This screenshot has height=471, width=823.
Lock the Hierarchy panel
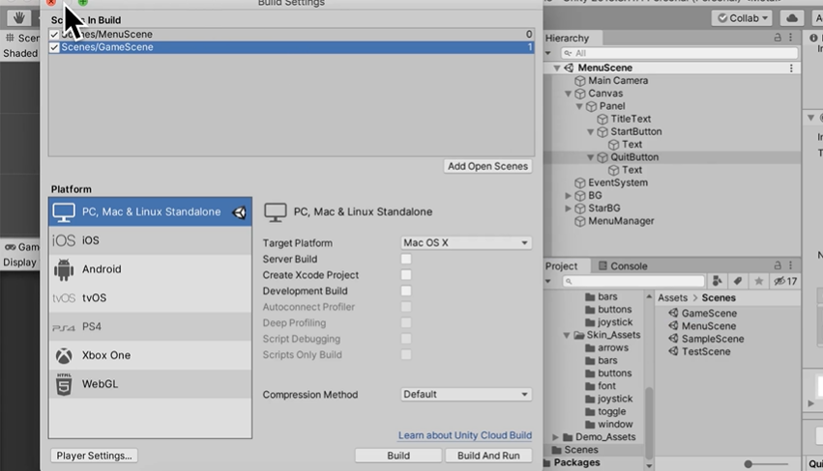pyautogui.click(x=778, y=38)
